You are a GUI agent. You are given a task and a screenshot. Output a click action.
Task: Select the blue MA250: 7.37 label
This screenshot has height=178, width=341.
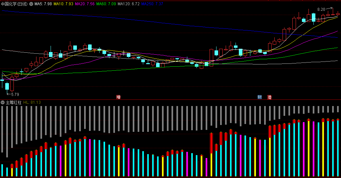pyautogui.click(x=152, y=4)
